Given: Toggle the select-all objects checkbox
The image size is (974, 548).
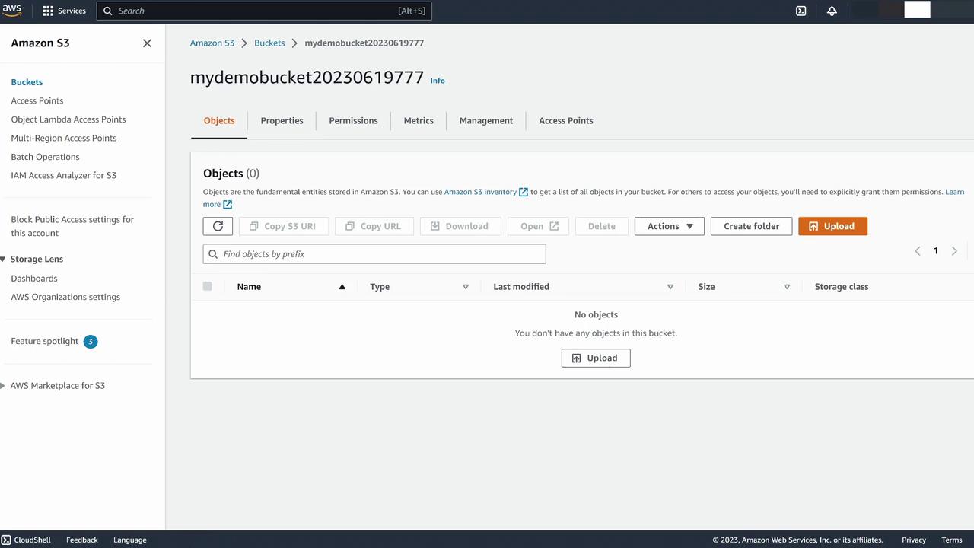Looking at the screenshot, I should click(208, 286).
